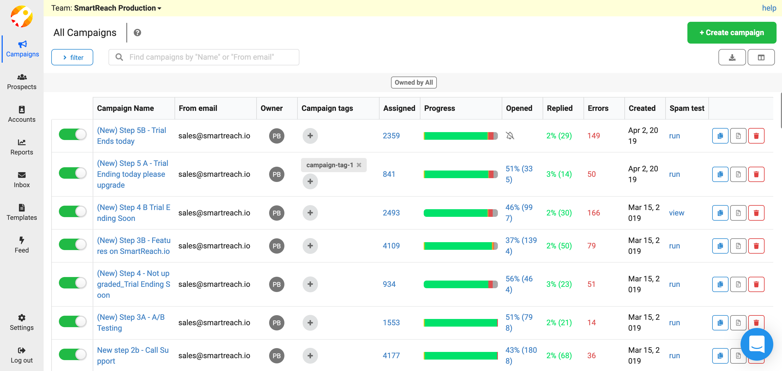
Task: Click the Create campaign button
Action: coord(732,32)
